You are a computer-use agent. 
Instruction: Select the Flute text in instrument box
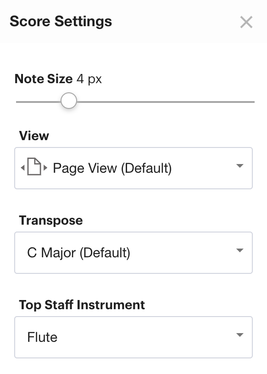[42, 337]
